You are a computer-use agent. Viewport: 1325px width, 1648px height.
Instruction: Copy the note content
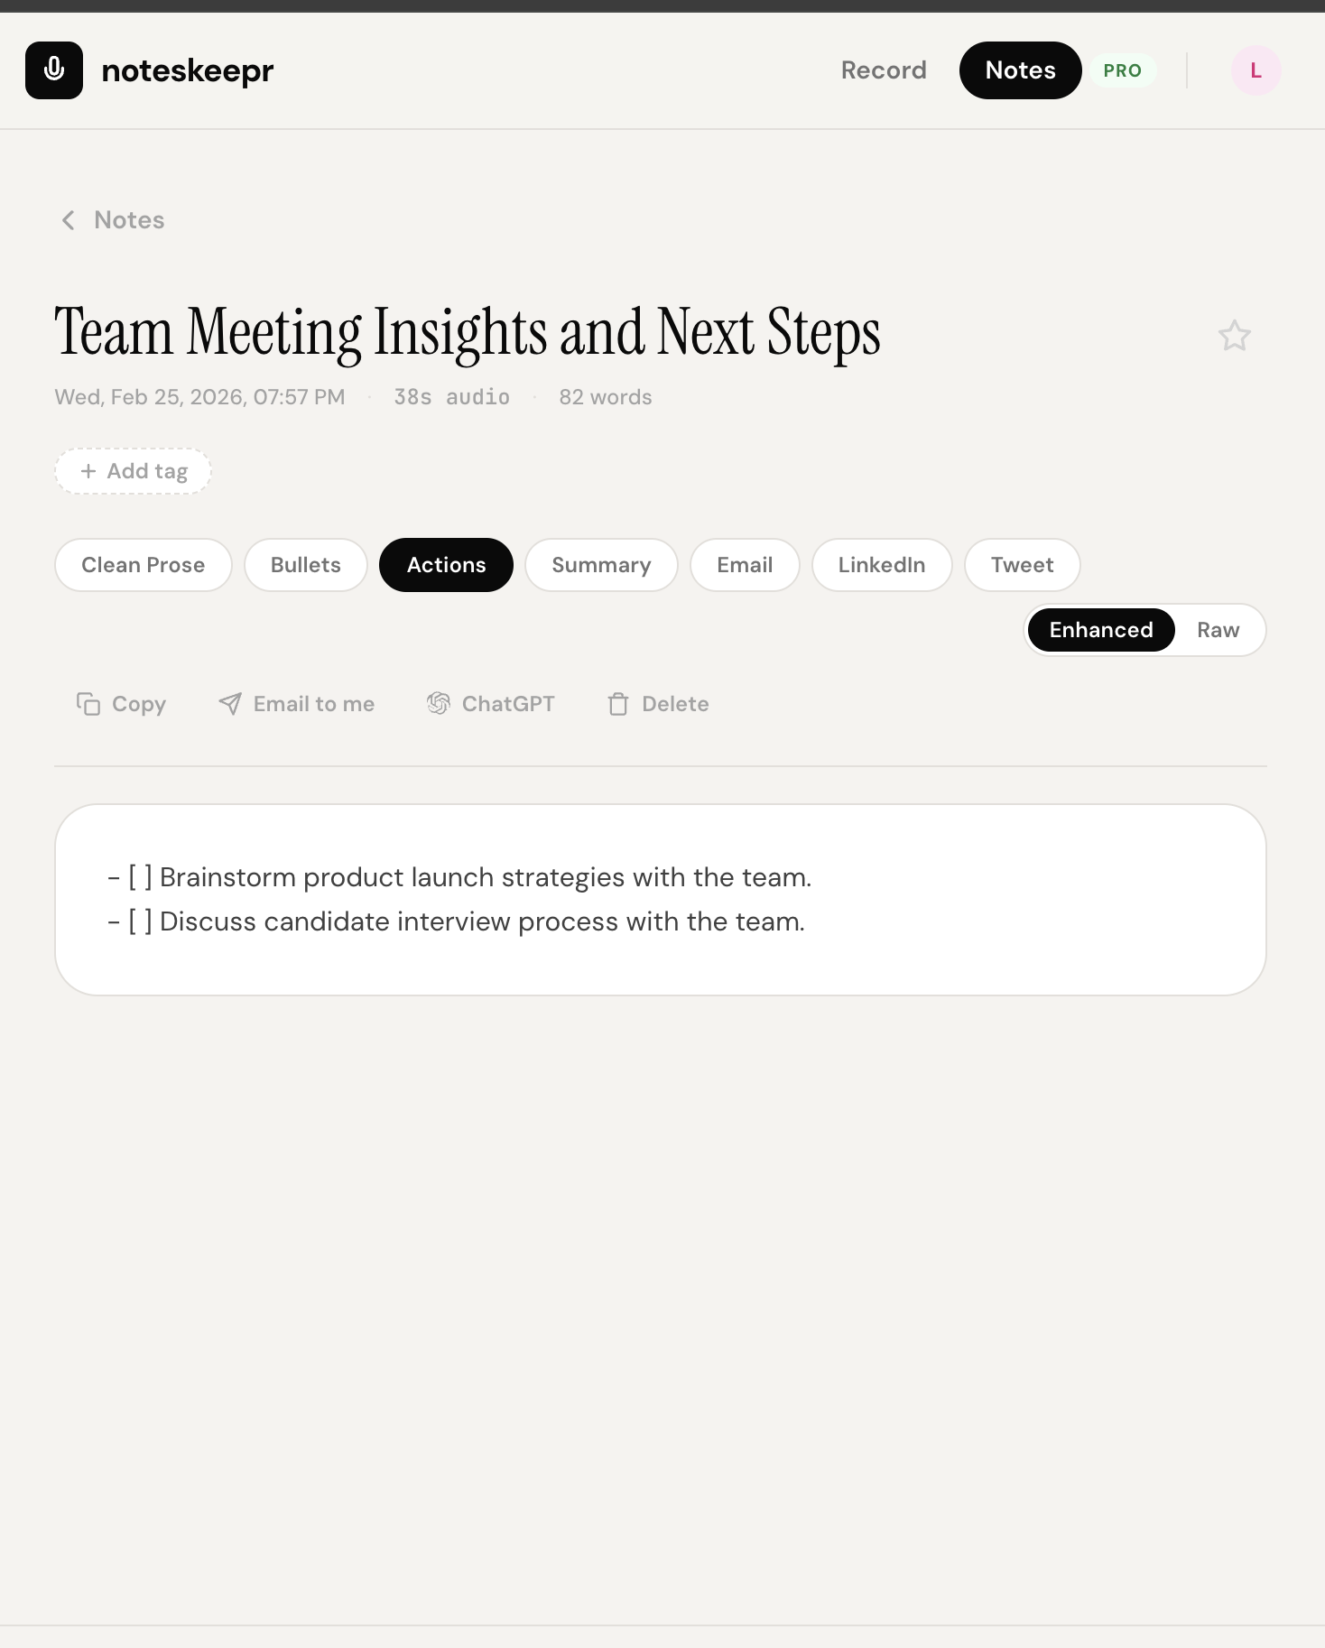point(121,704)
